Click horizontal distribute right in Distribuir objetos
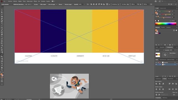The image size is (178, 100). (176, 89)
